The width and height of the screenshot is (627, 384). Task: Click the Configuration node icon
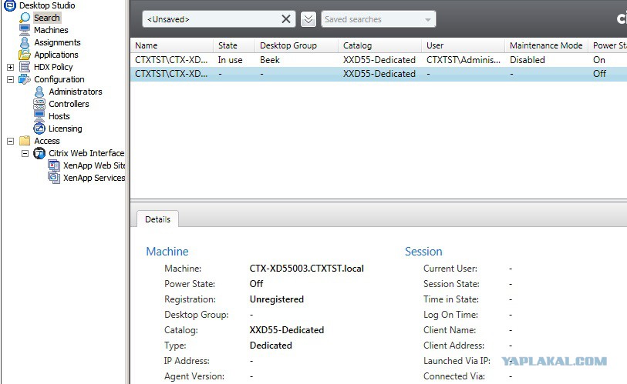25,79
